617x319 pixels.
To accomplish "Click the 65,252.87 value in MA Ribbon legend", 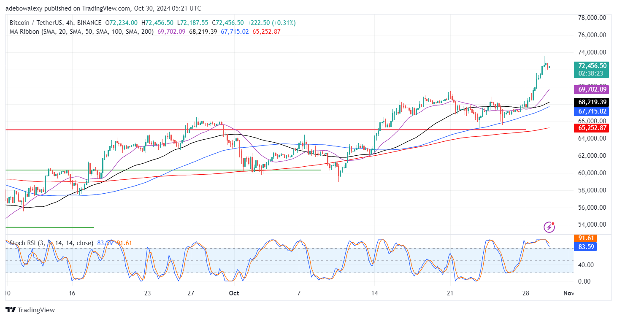I will point(266,31).
